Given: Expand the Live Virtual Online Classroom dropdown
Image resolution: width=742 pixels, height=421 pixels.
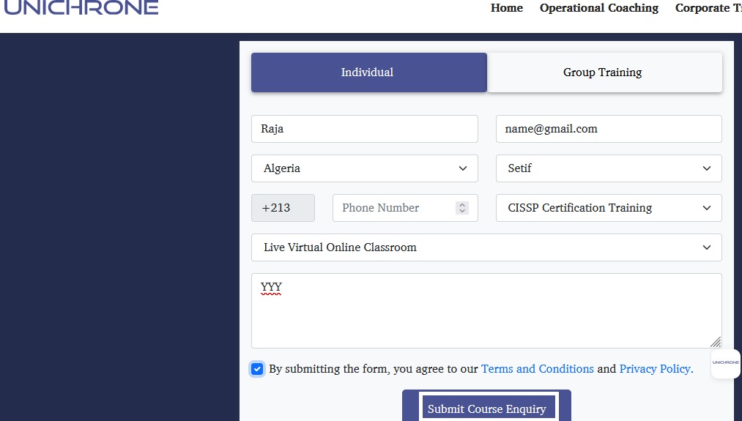Looking at the screenshot, I should (486, 247).
